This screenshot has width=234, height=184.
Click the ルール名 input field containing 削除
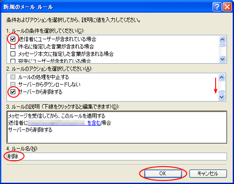tap(117, 157)
